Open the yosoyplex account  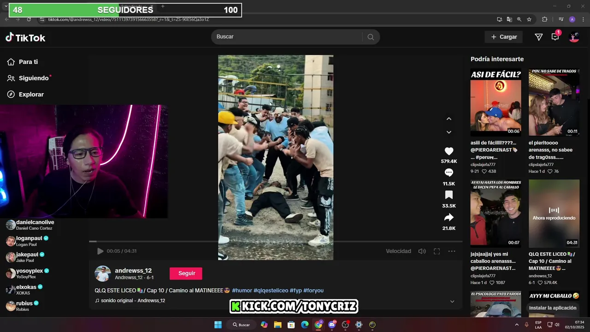28,273
